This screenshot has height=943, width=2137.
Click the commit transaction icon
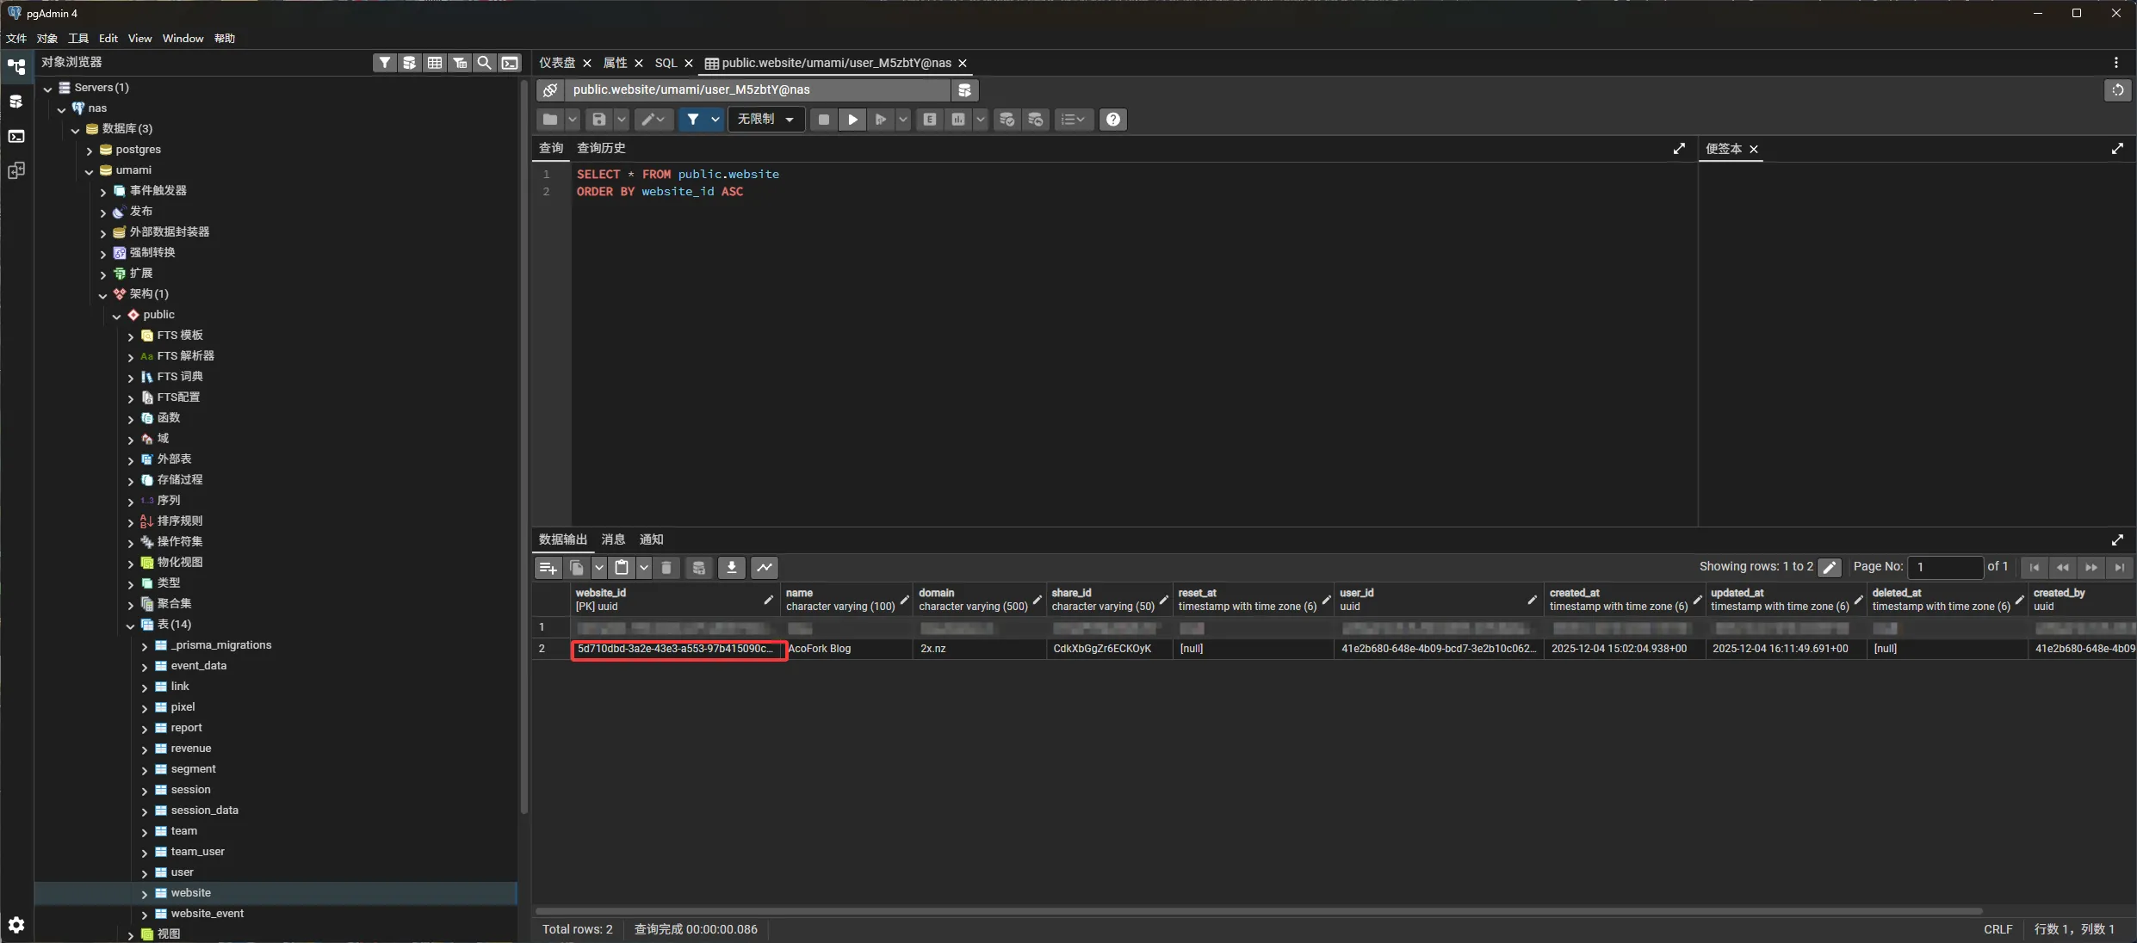click(1007, 120)
